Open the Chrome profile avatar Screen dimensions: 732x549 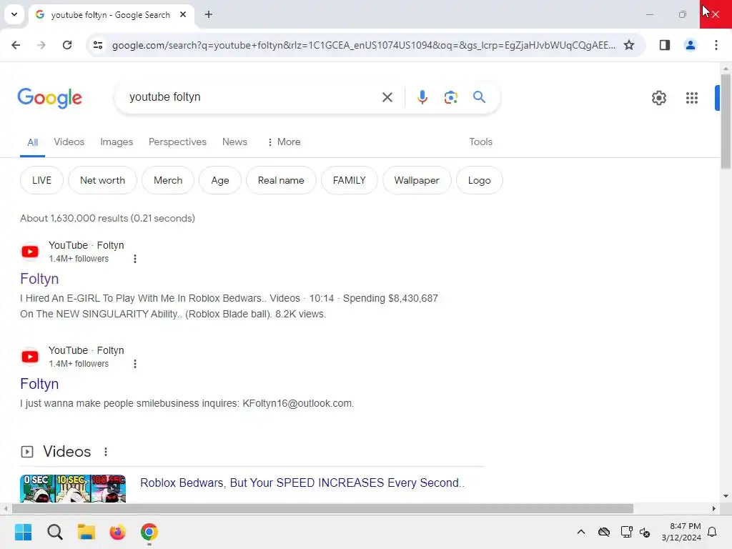click(x=690, y=45)
